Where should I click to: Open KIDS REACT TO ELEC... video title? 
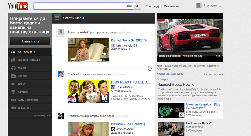131,82
